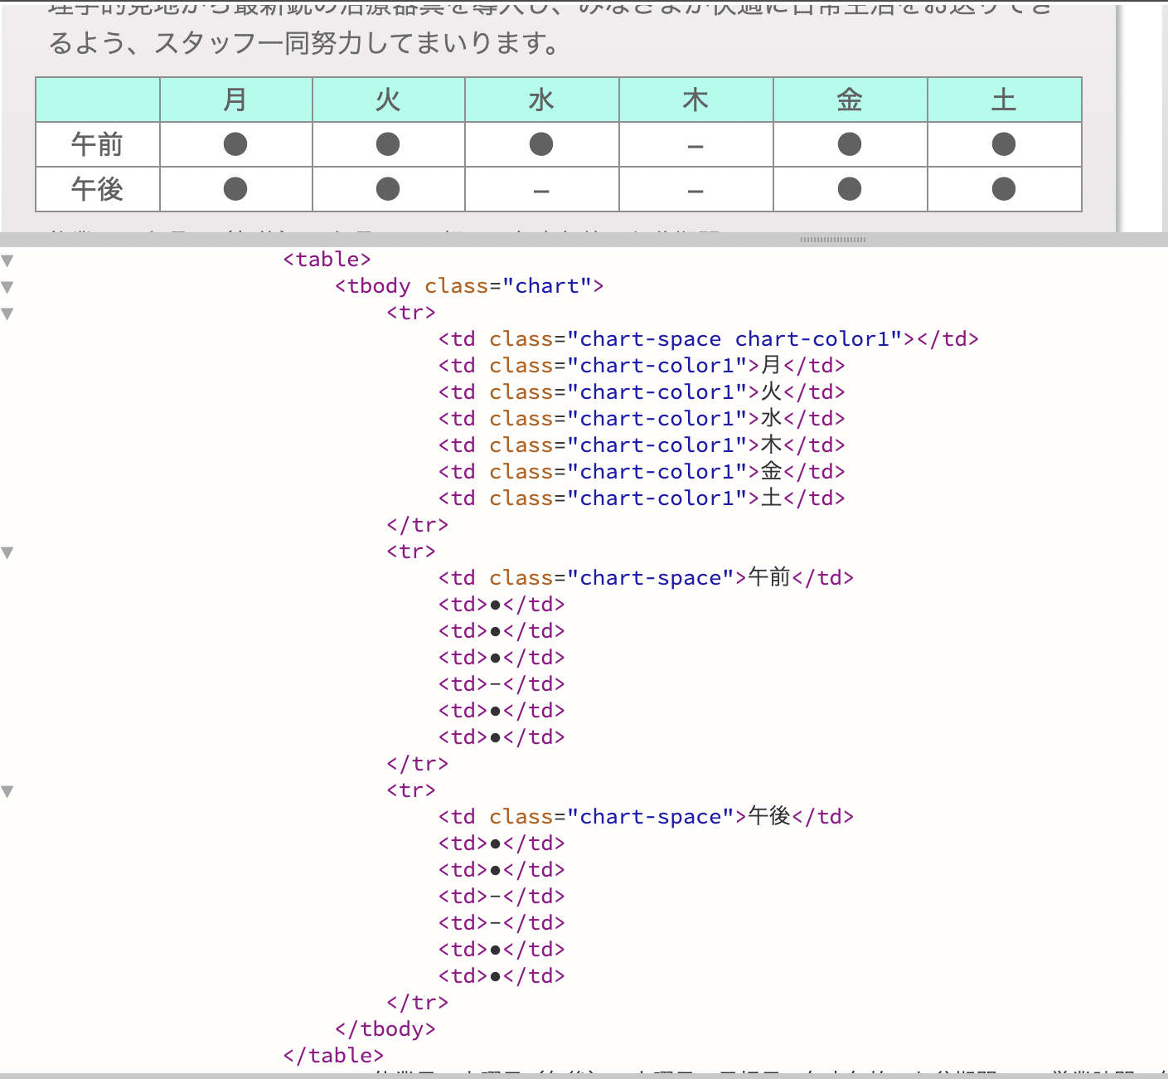Image resolution: width=1168 pixels, height=1079 pixels.
Task: Click the 水 header cell in the rendered table
Action: (x=541, y=100)
